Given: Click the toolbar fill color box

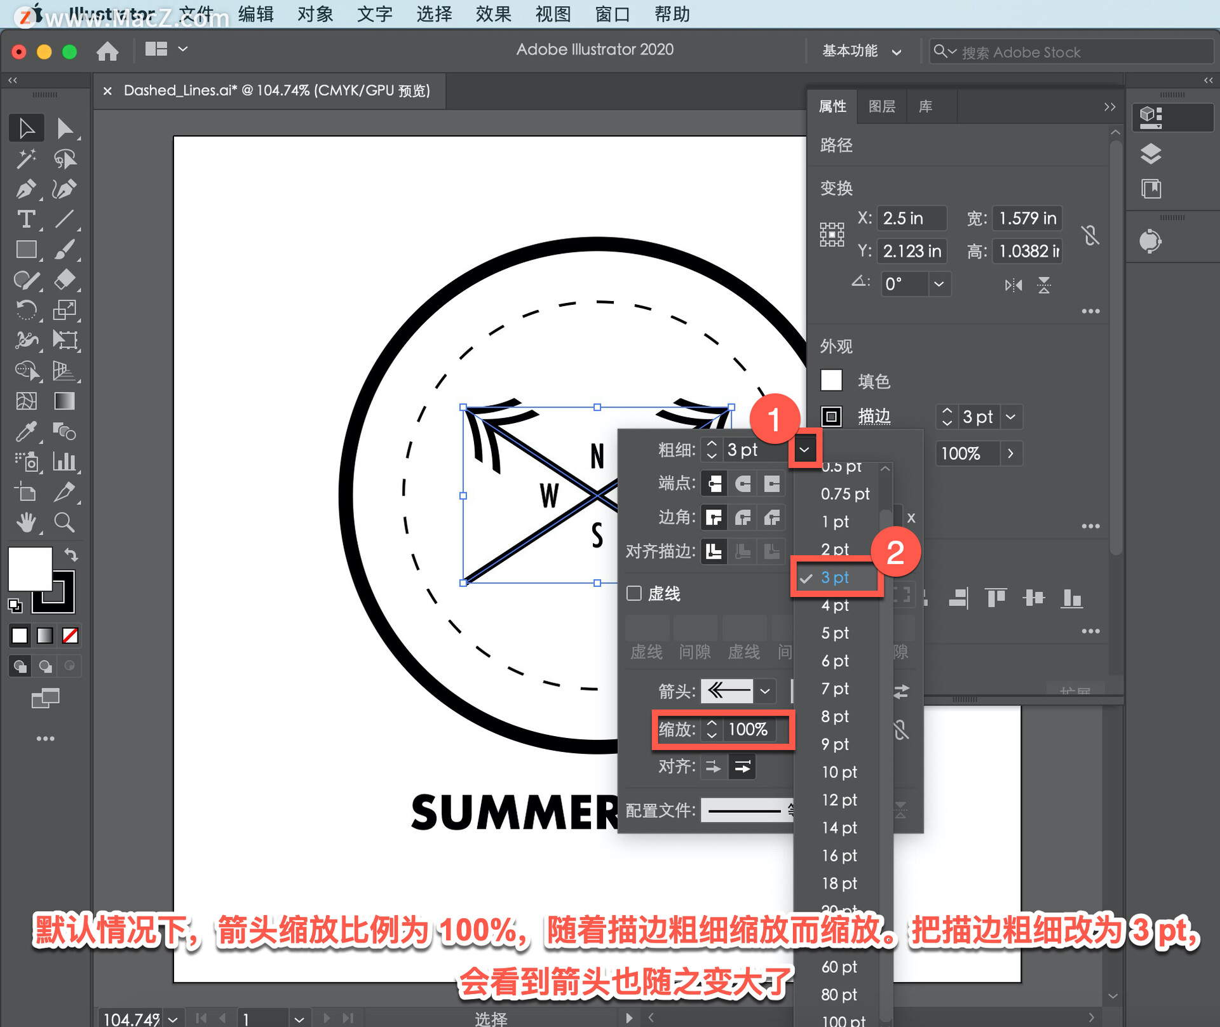Looking at the screenshot, I should click(29, 568).
